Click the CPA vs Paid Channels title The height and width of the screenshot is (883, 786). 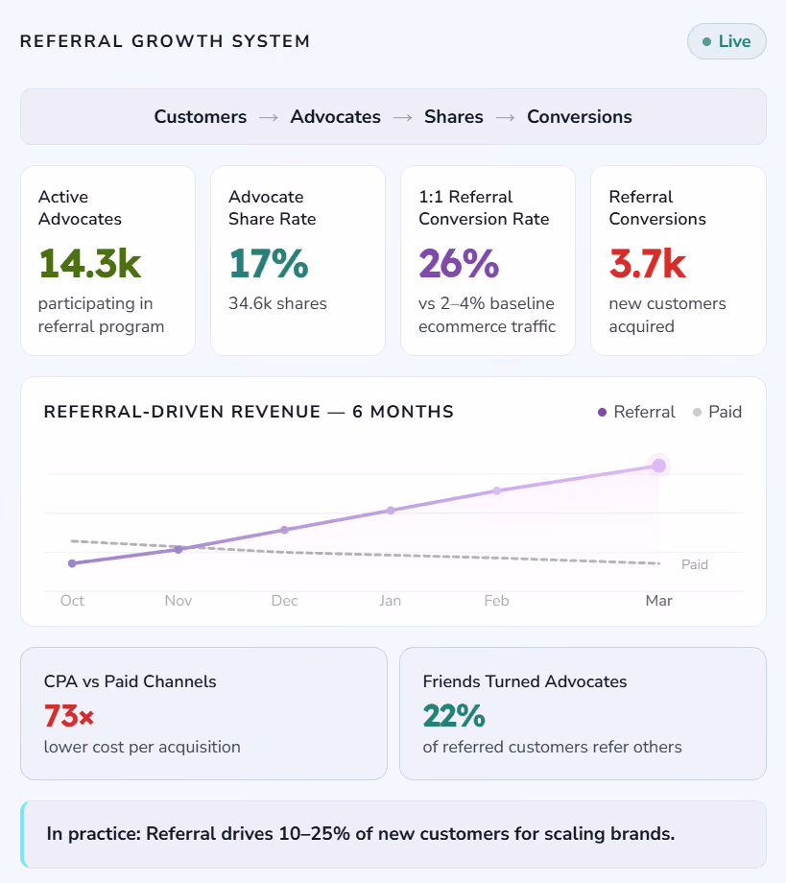coord(131,681)
